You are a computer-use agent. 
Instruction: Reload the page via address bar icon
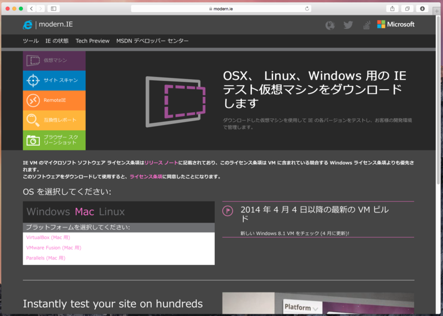307,9
